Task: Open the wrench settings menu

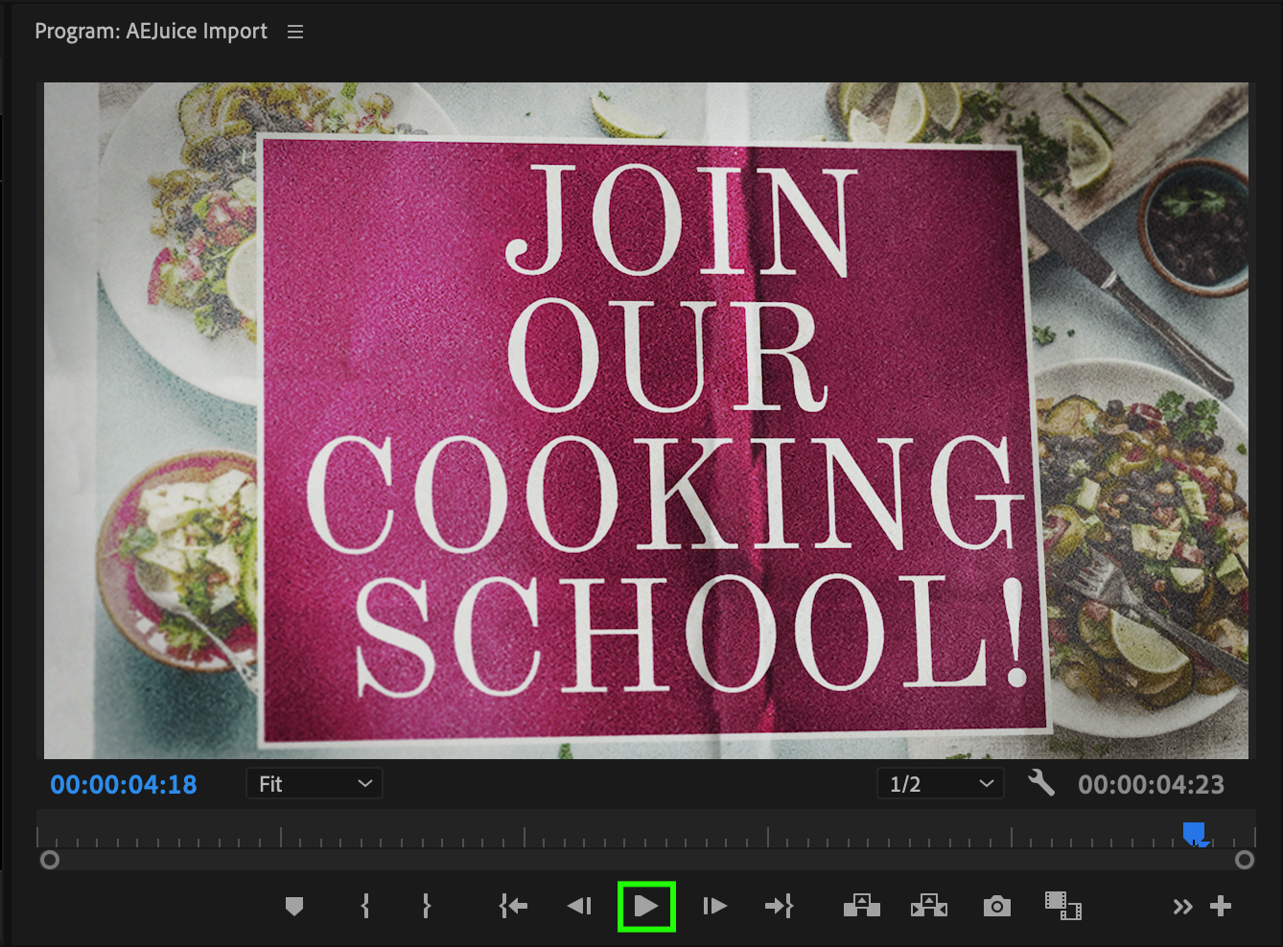Action: [1040, 784]
